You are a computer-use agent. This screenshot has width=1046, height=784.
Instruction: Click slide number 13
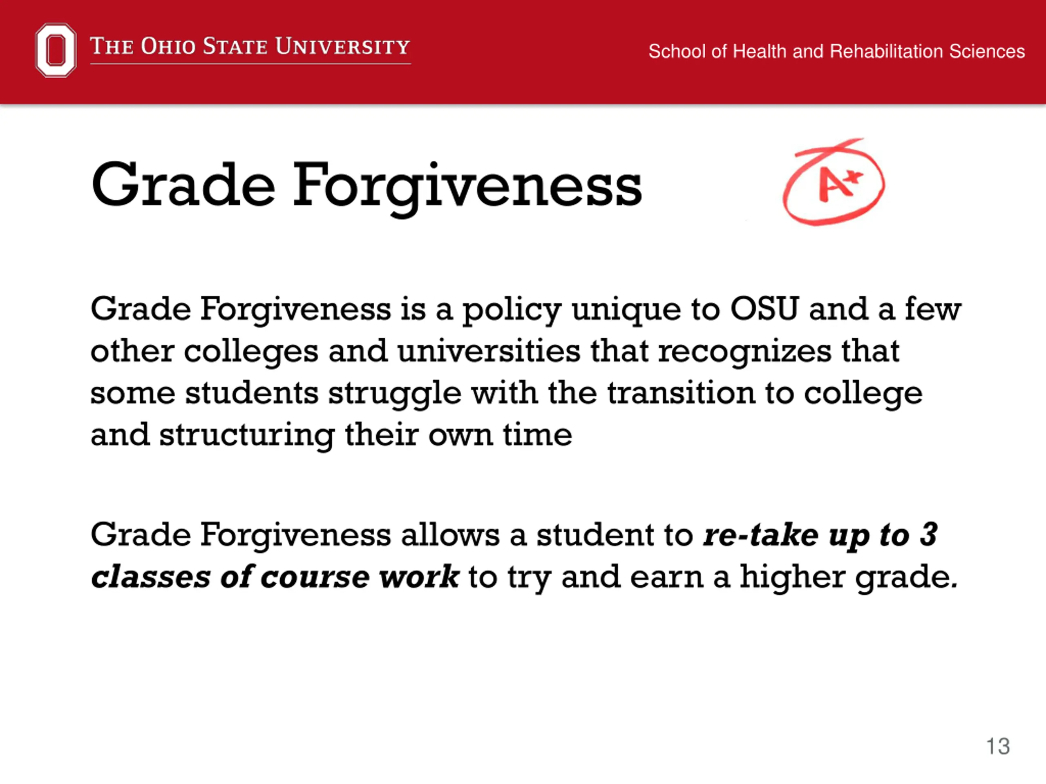click(x=998, y=746)
